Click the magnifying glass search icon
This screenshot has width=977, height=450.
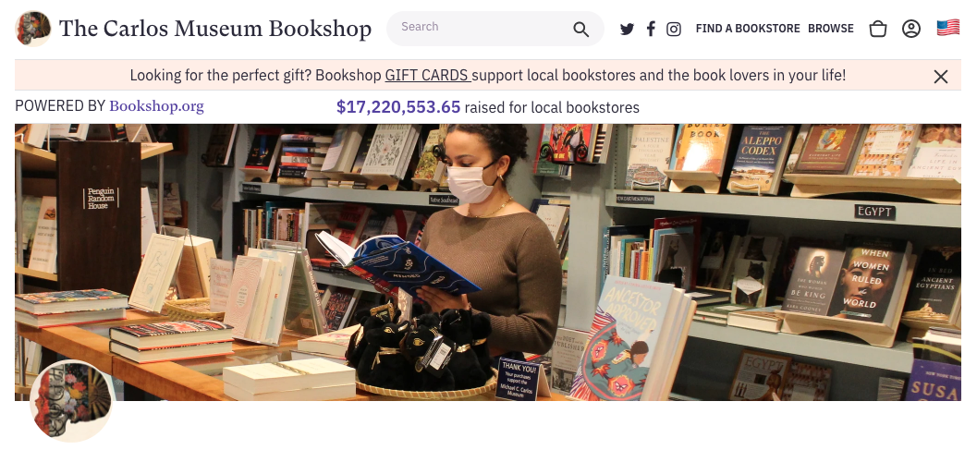tap(580, 29)
